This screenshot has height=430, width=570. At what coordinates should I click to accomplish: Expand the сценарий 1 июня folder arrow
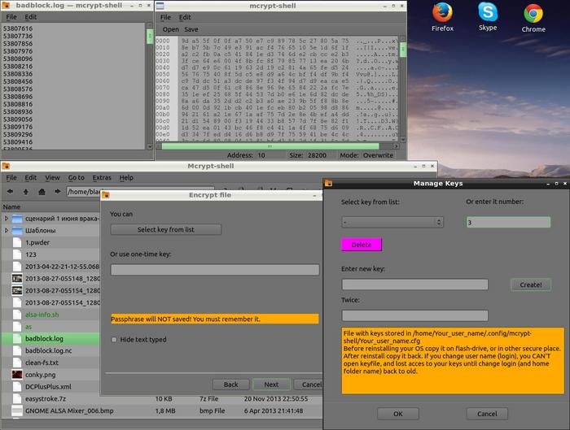tap(7, 219)
